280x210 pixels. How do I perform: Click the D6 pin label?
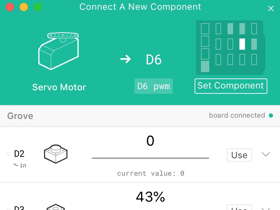[154, 60]
